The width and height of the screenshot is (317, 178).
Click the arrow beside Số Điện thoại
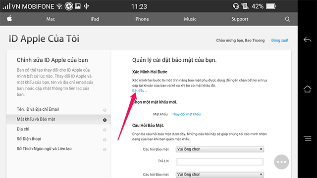pos(105,139)
